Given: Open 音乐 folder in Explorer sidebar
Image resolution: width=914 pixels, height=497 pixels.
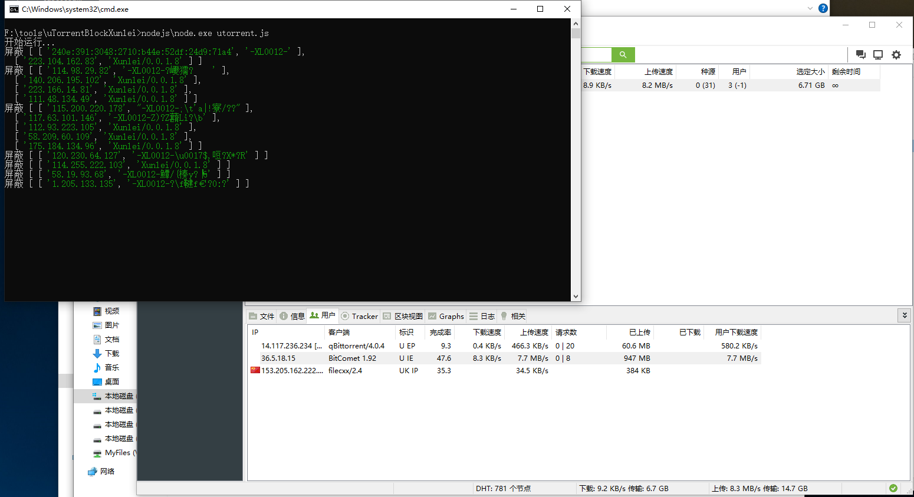Looking at the screenshot, I should point(106,368).
